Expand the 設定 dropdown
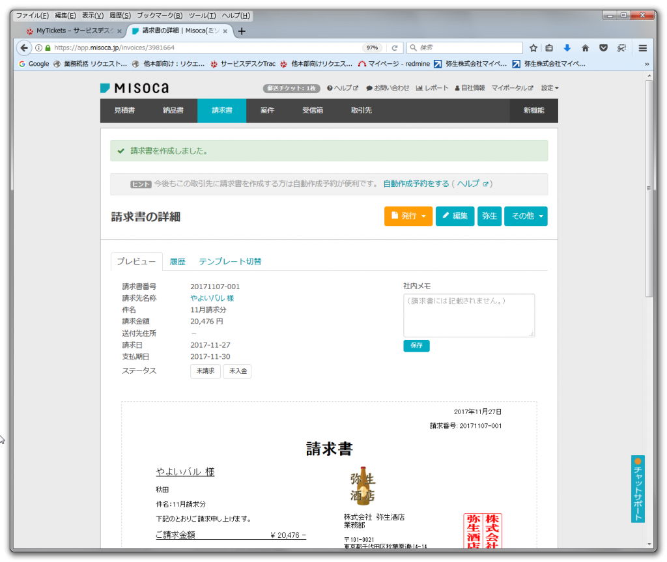Image resolution: width=667 pixels, height=562 pixels. 550,88
